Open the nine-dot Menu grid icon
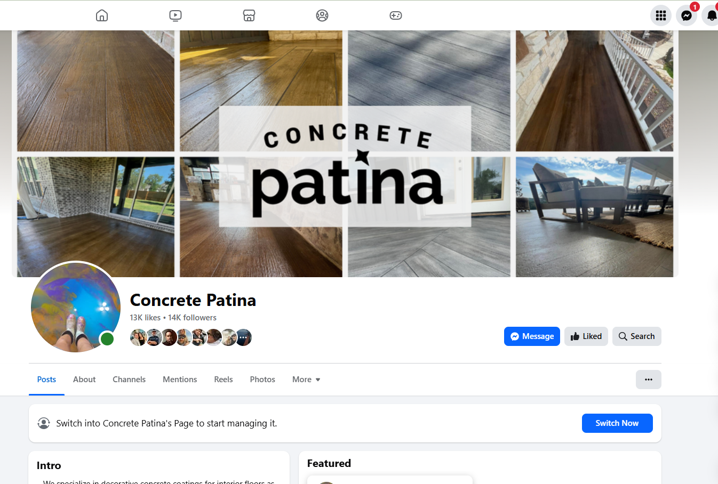This screenshot has height=484, width=718. (x=661, y=15)
